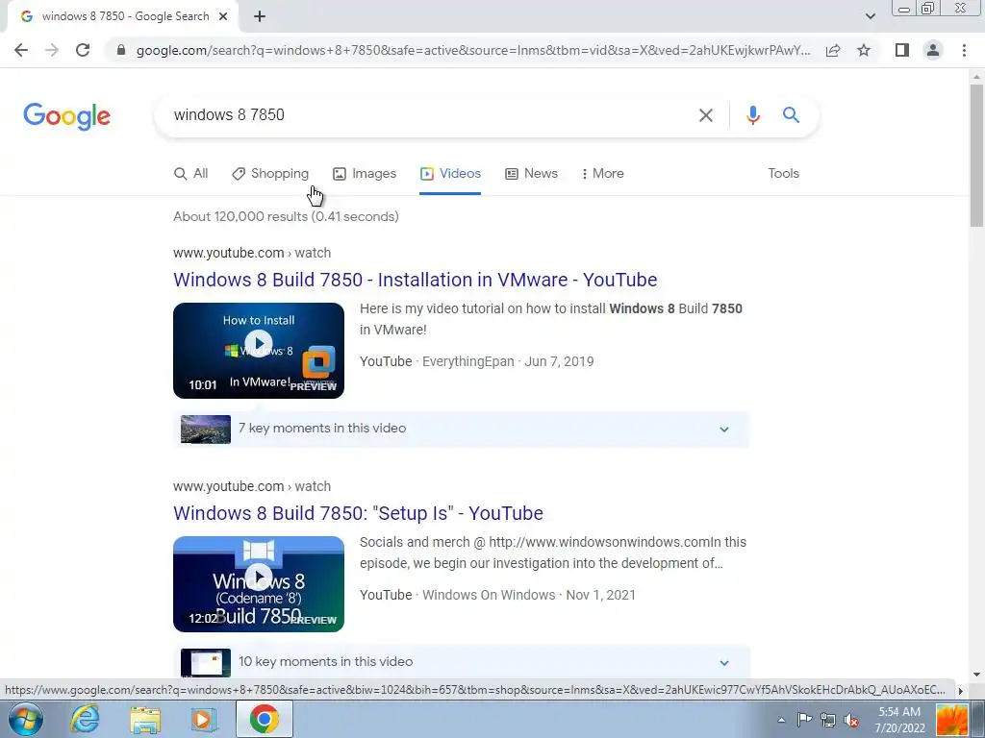The image size is (985, 738).
Task: Click the blue search magnifier button
Action: pyautogui.click(x=791, y=115)
